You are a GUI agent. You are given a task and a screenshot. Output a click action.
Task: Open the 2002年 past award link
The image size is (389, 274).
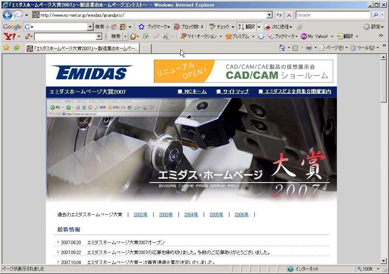[x=141, y=214]
